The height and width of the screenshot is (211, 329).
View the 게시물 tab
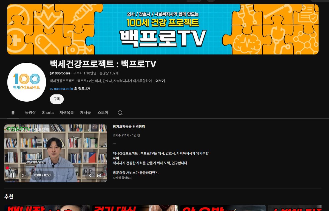(x=86, y=113)
